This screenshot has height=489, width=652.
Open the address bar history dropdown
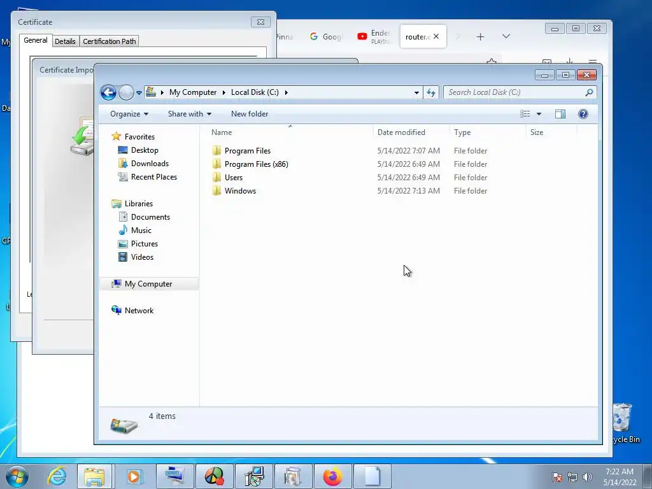coord(416,92)
